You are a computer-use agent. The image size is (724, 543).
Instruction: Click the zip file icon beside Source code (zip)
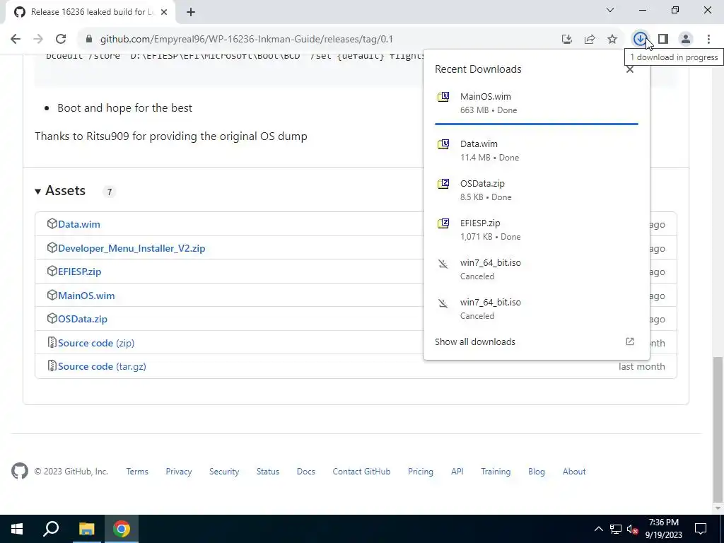point(52,343)
